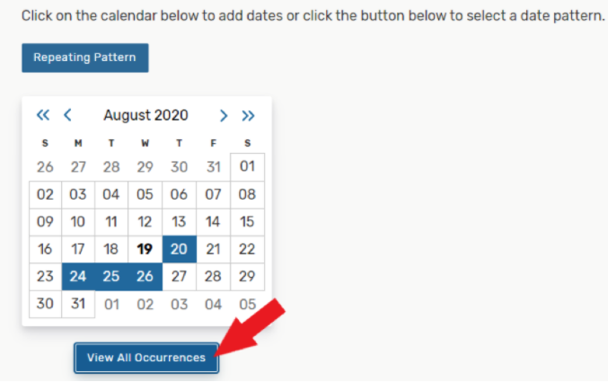Deselect August 26 on the calendar
This screenshot has height=382, width=608.
(145, 276)
